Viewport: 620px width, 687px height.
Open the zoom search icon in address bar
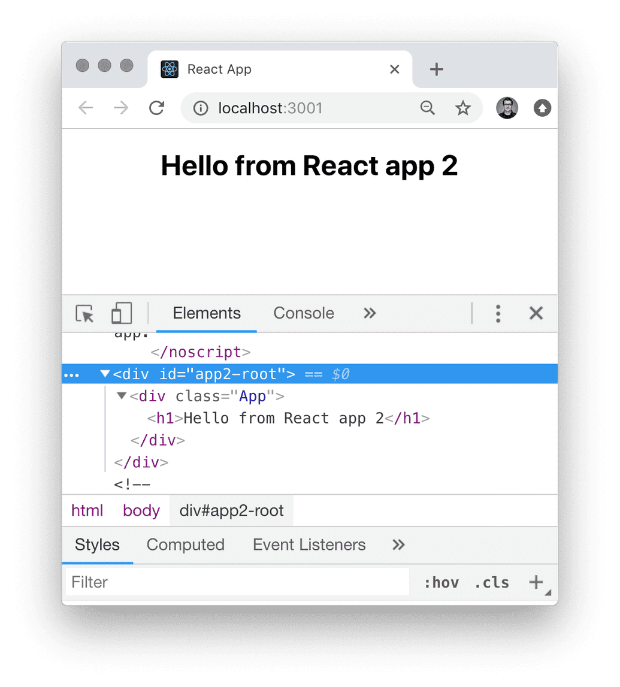tap(427, 108)
